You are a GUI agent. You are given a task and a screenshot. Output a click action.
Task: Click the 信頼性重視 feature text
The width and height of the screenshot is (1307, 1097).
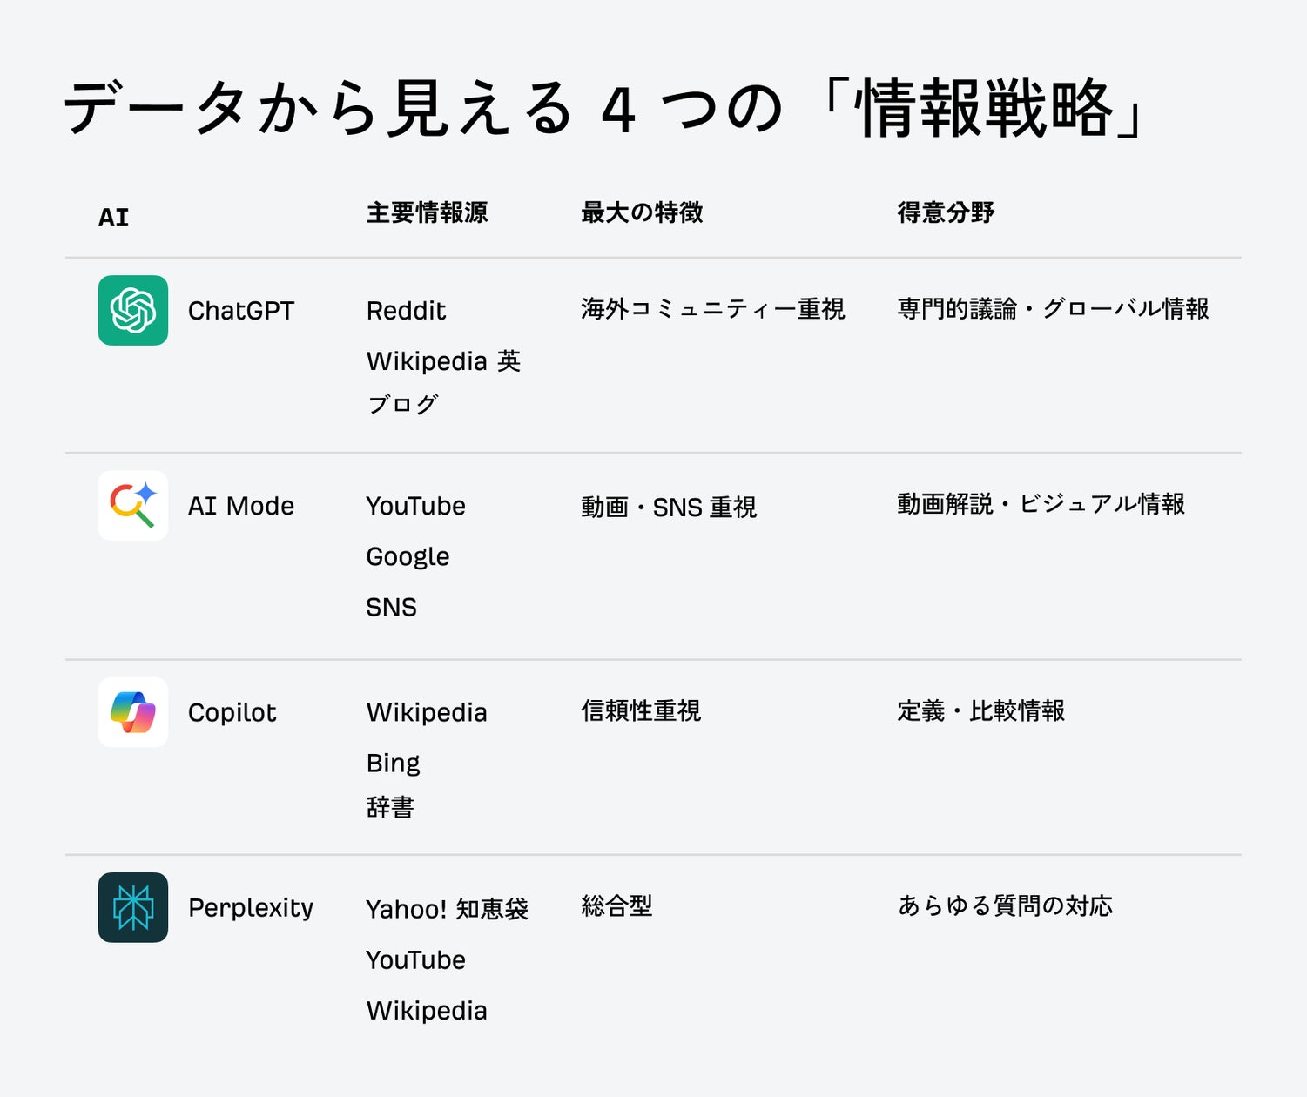click(641, 710)
